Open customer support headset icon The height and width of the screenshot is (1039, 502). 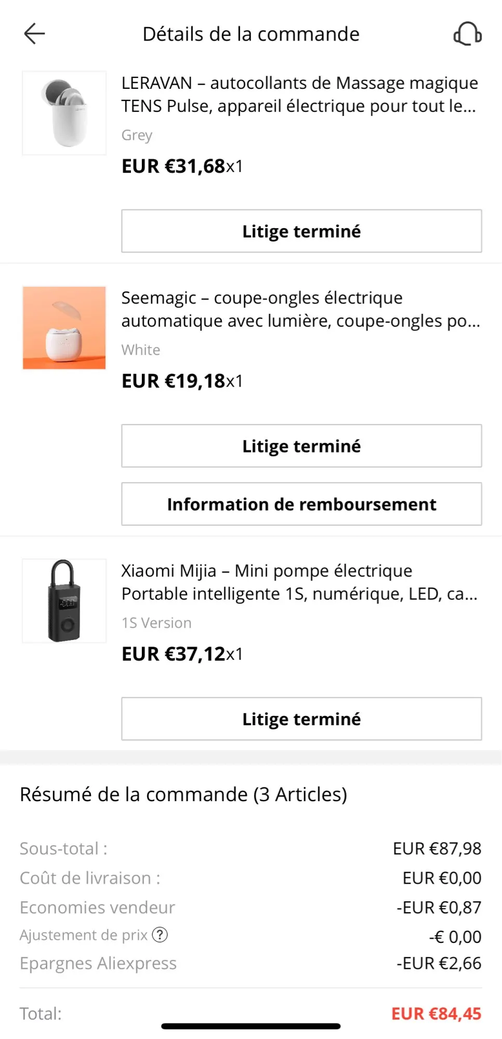click(467, 34)
